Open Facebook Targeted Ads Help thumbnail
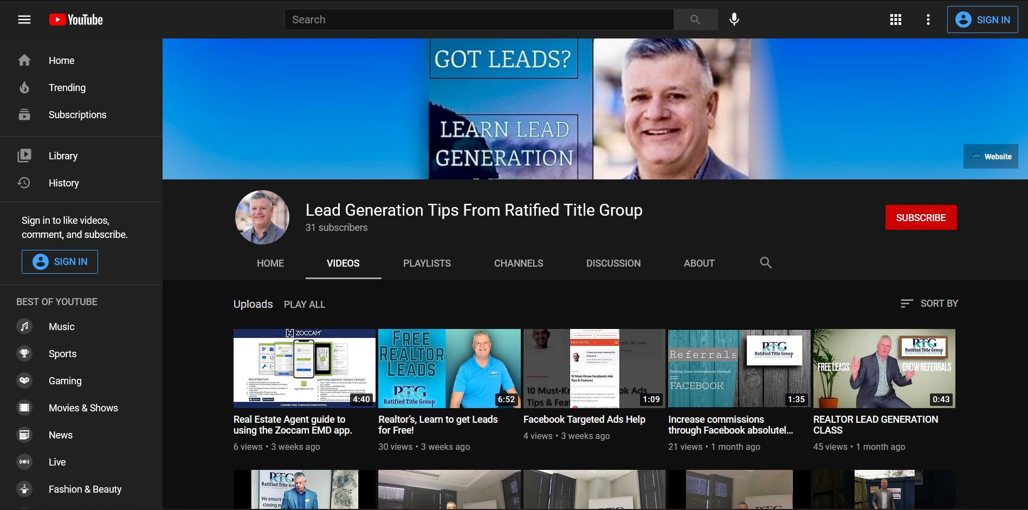Screen dimensions: 1028x510 [x=594, y=369]
